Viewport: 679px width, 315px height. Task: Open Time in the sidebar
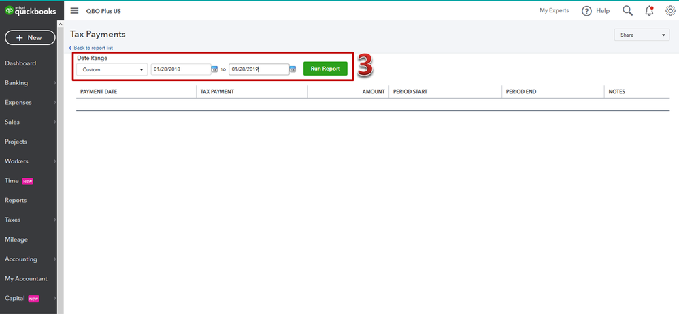tap(12, 181)
